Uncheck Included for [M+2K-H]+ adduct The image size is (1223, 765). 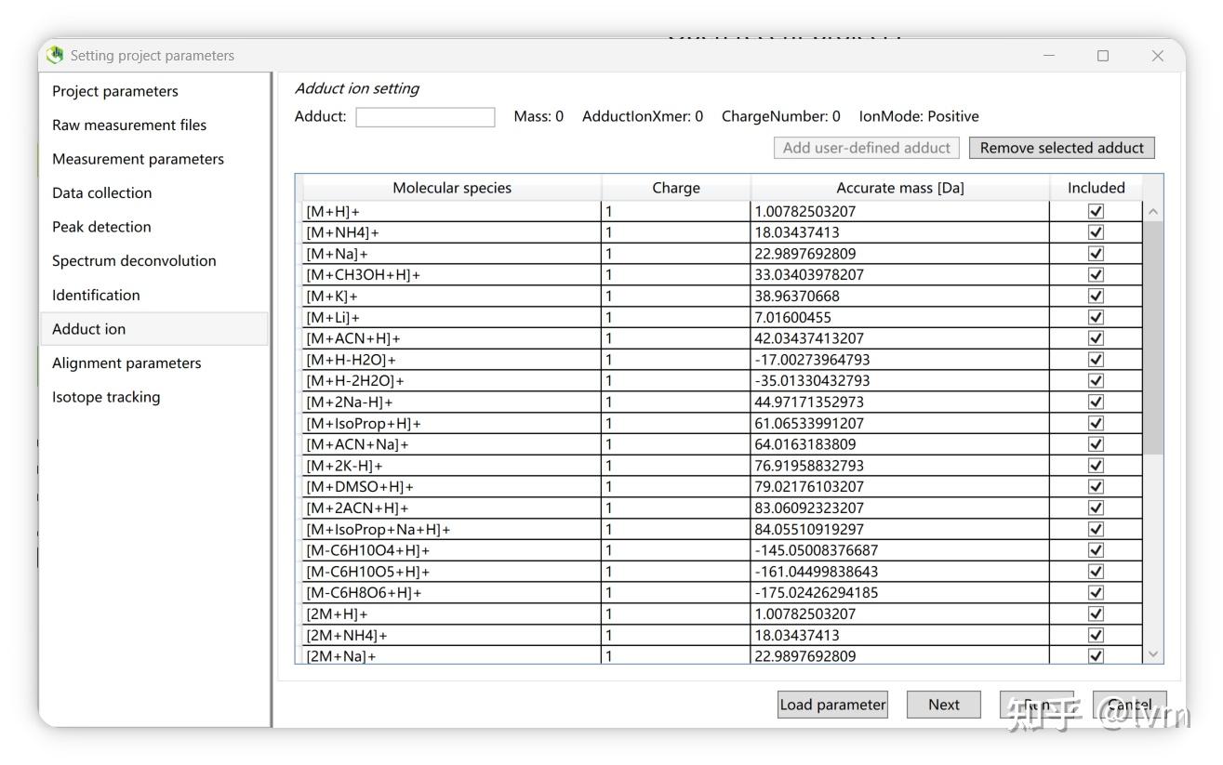point(1096,466)
